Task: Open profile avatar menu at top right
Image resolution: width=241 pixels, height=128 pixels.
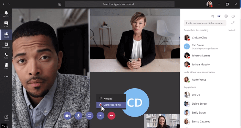Action: (209, 4)
